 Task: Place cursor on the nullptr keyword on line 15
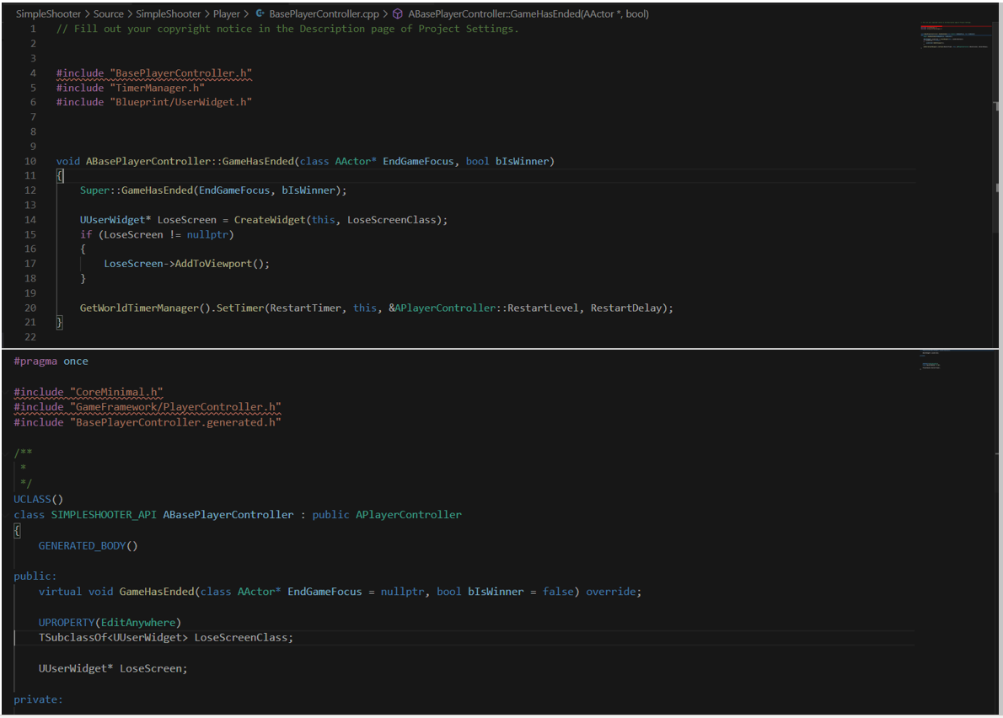point(207,234)
